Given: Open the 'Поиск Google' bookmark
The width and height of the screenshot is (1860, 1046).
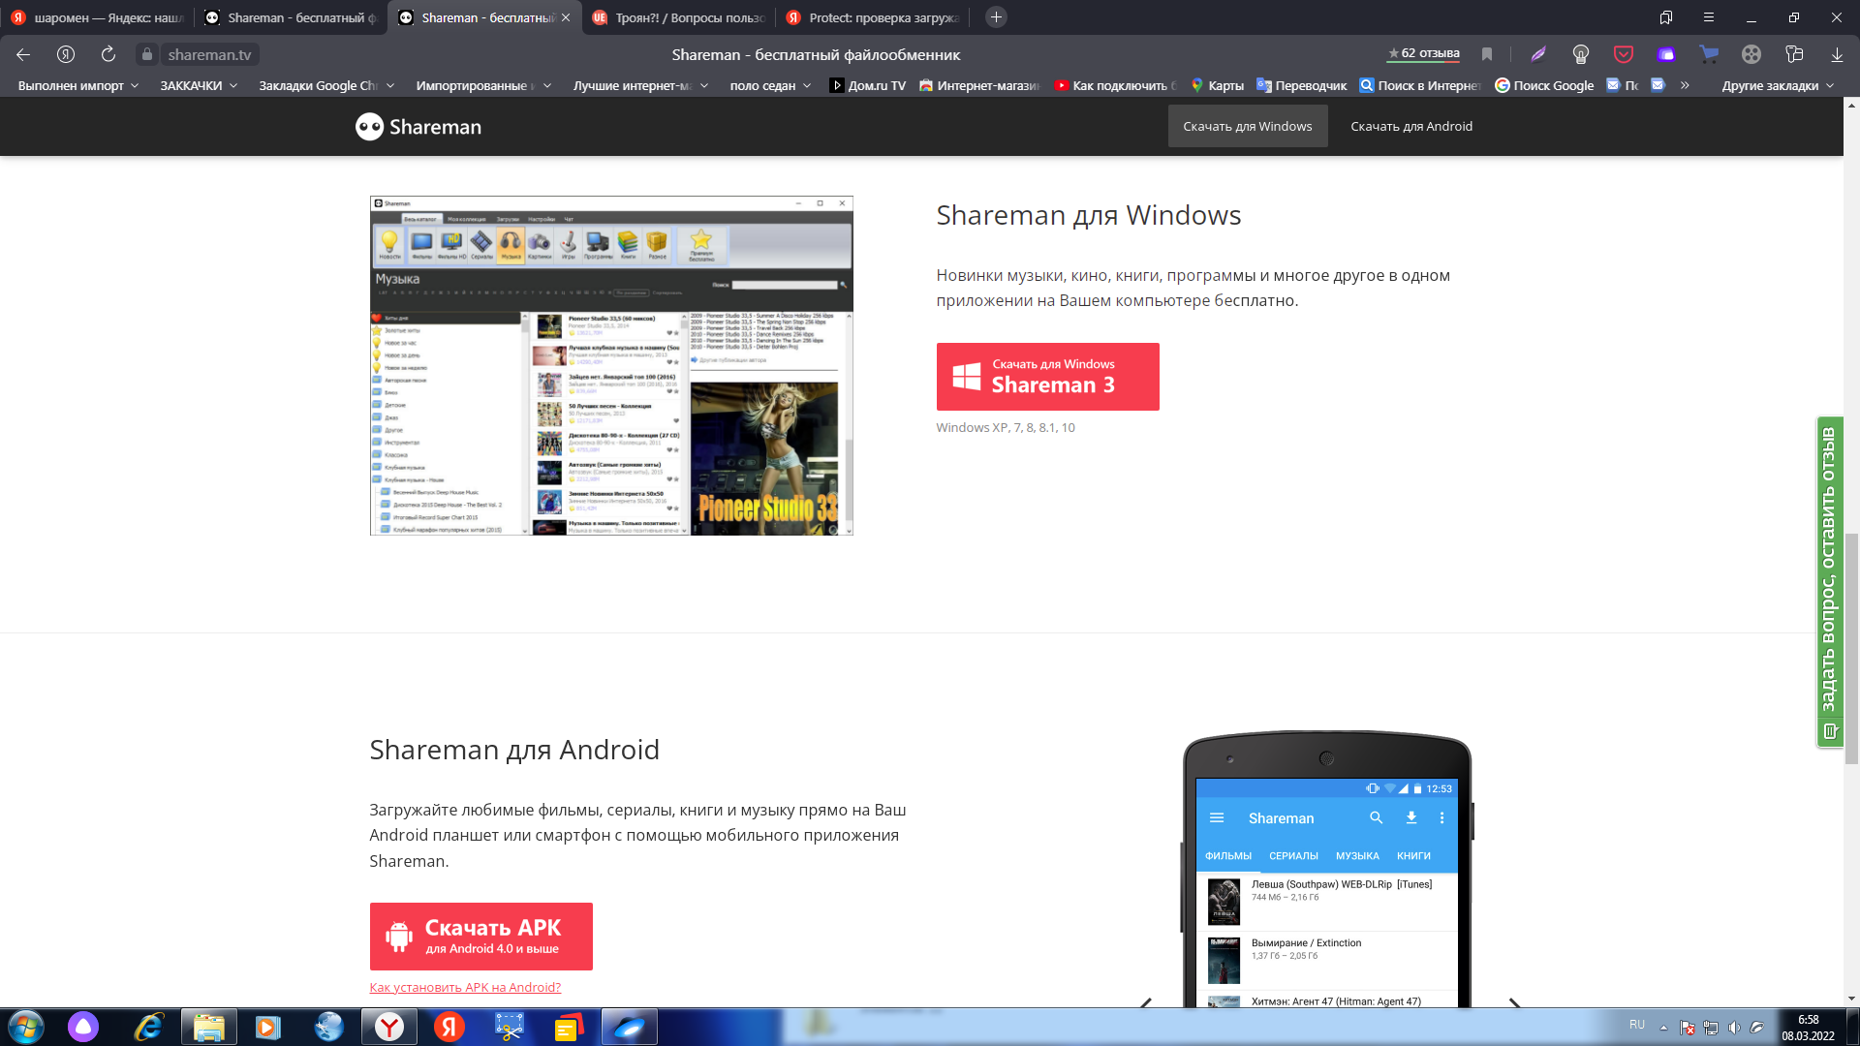Looking at the screenshot, I should coord(1544,85).
